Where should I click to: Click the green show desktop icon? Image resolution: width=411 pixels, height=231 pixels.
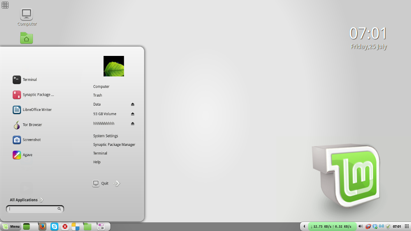pyautogui.click(x=26, y=226)
